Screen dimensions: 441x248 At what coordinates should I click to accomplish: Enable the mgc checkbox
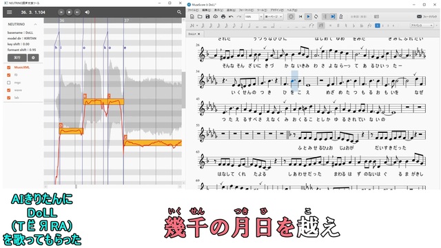tap(9, 83)
